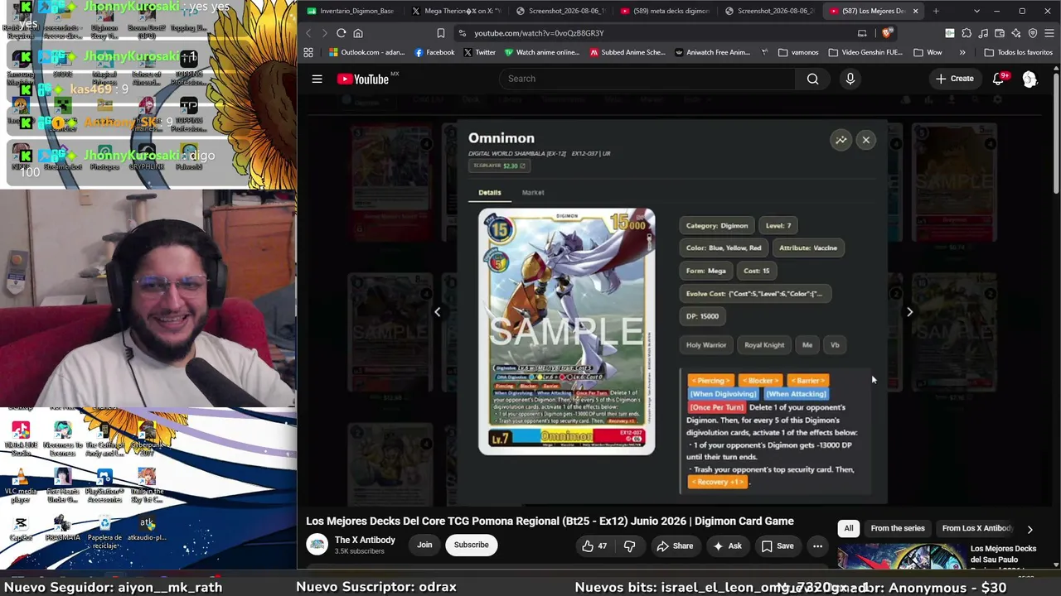Switch to the Market tab
Image resolution: width=1061 pixels, height=596 pixels.
(x=533, y=192)
